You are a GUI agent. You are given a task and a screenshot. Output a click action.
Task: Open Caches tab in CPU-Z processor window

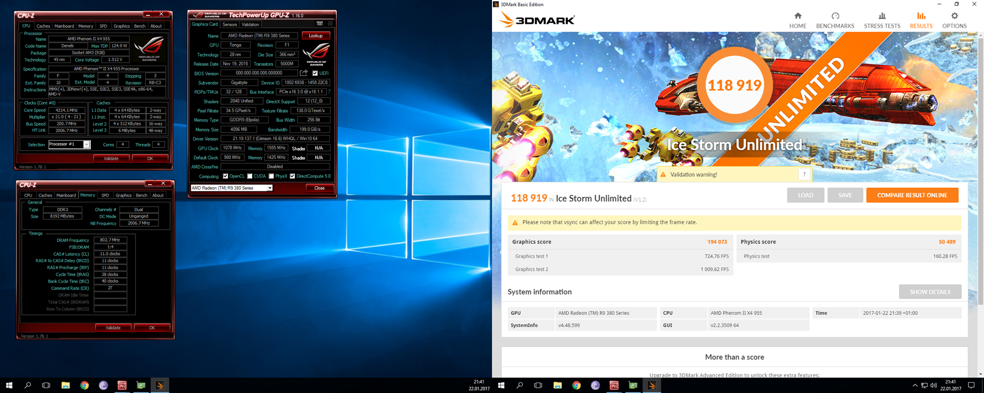pos(43,26)
